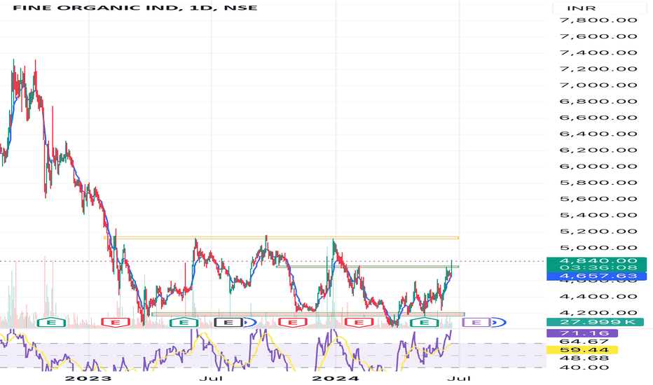The width and height of the screenshot is (653, 385).
Task: Click the 5,800.00 price scale label
Action: tap(598, 182)
